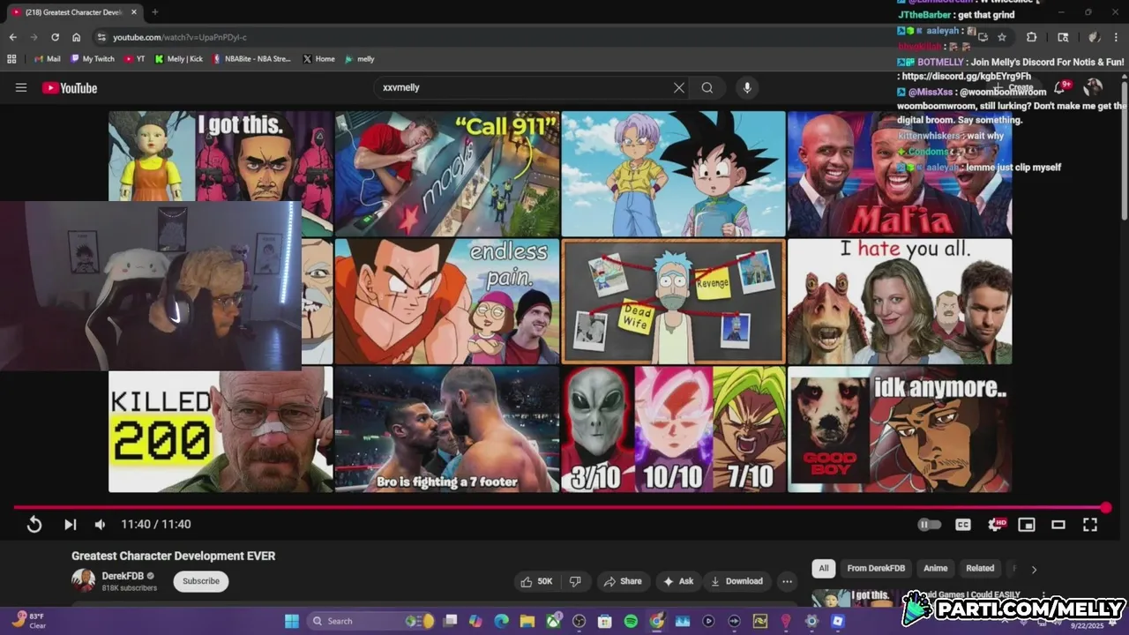1129x635 pixels.
Task: Open the Windows Start menu
Action: click(x=292, y=621)
